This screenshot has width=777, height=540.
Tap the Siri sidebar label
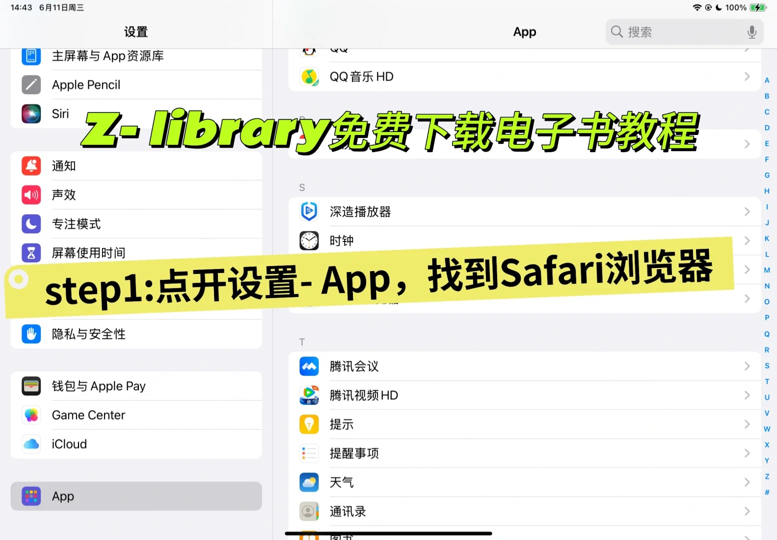60,113
